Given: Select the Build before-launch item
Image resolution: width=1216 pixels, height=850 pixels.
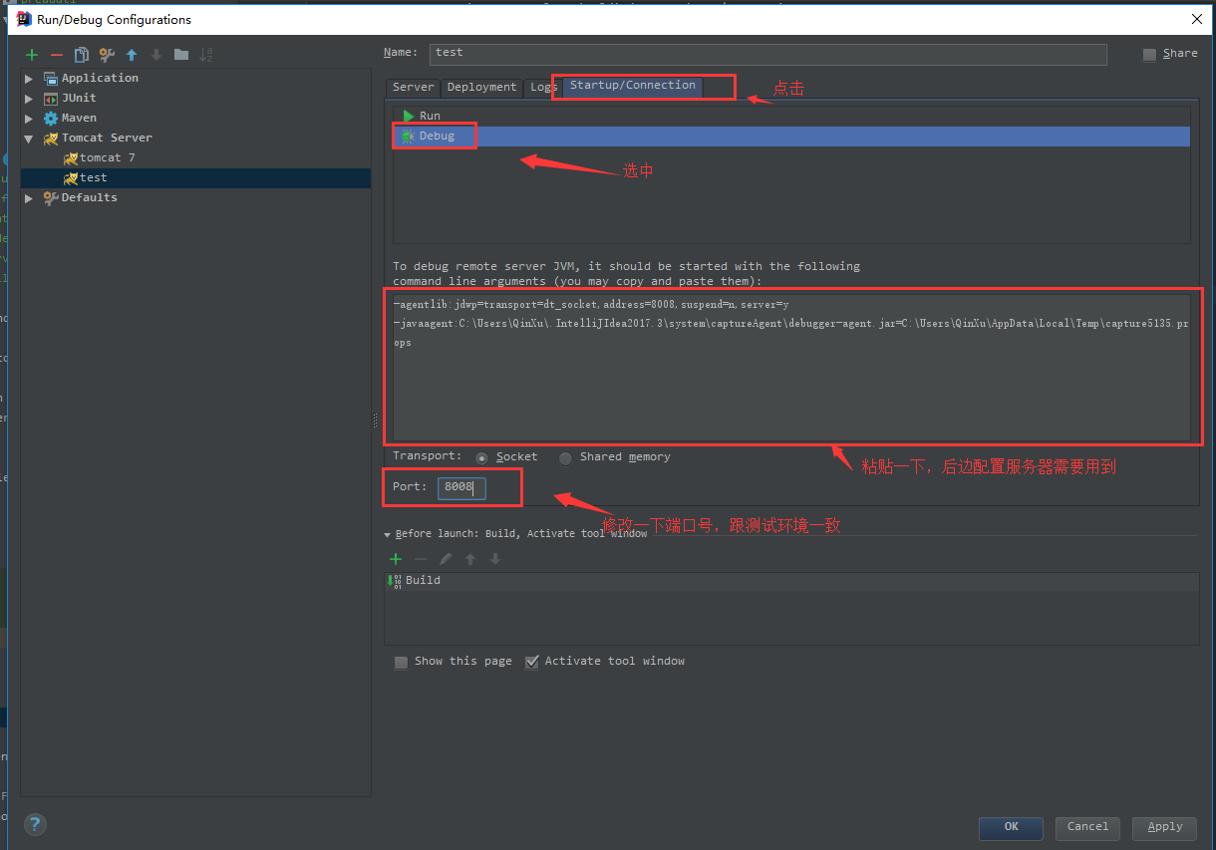Looking at the screenshot, I should click(x=791, y=580).
